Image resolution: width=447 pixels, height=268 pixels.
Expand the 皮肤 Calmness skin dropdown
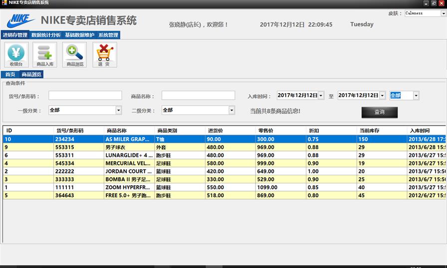pyautogui.click(x=444, y=13)
